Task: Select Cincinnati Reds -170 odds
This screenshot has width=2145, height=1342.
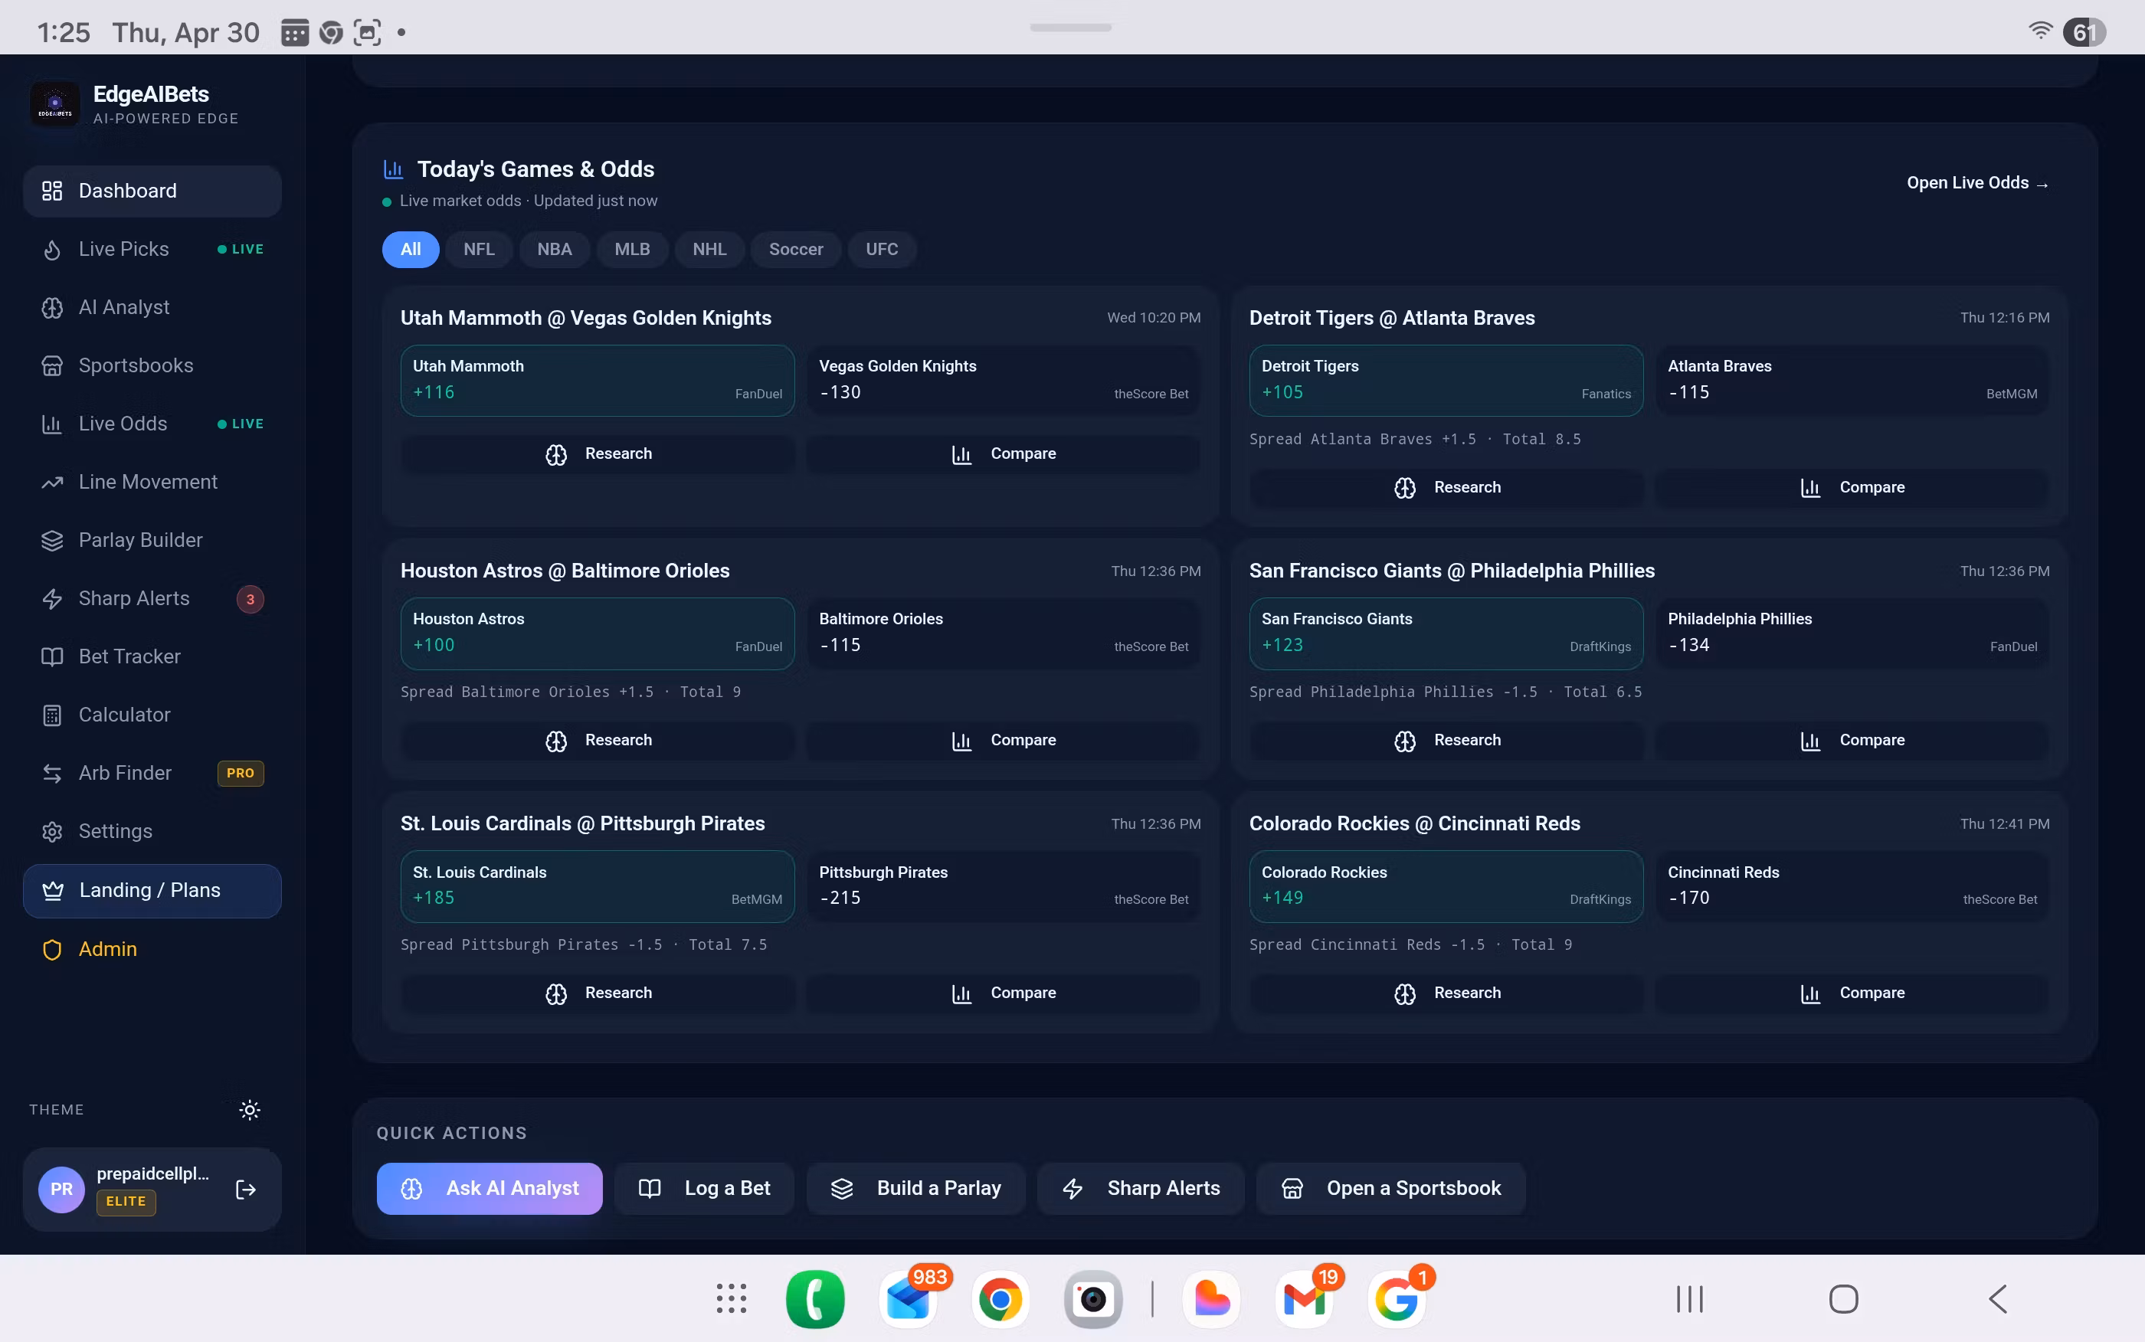Action: (1852, 887)
